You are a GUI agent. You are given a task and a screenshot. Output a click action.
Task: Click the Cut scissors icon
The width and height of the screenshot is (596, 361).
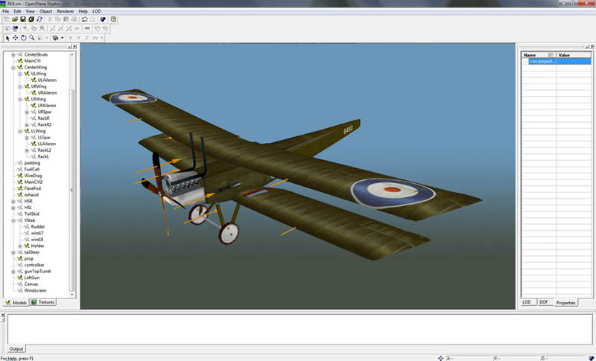pos(49,19)
